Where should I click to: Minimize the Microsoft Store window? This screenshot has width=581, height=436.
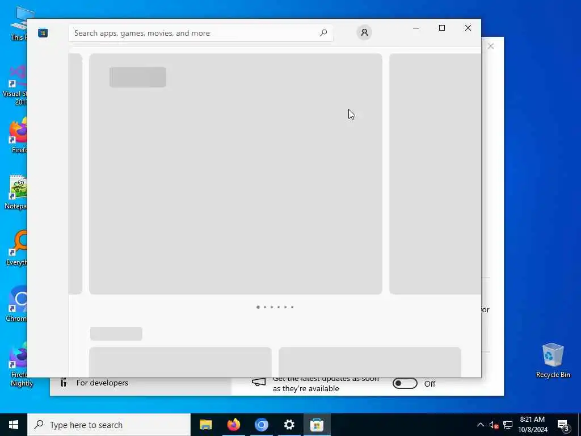tap(416, 28)
